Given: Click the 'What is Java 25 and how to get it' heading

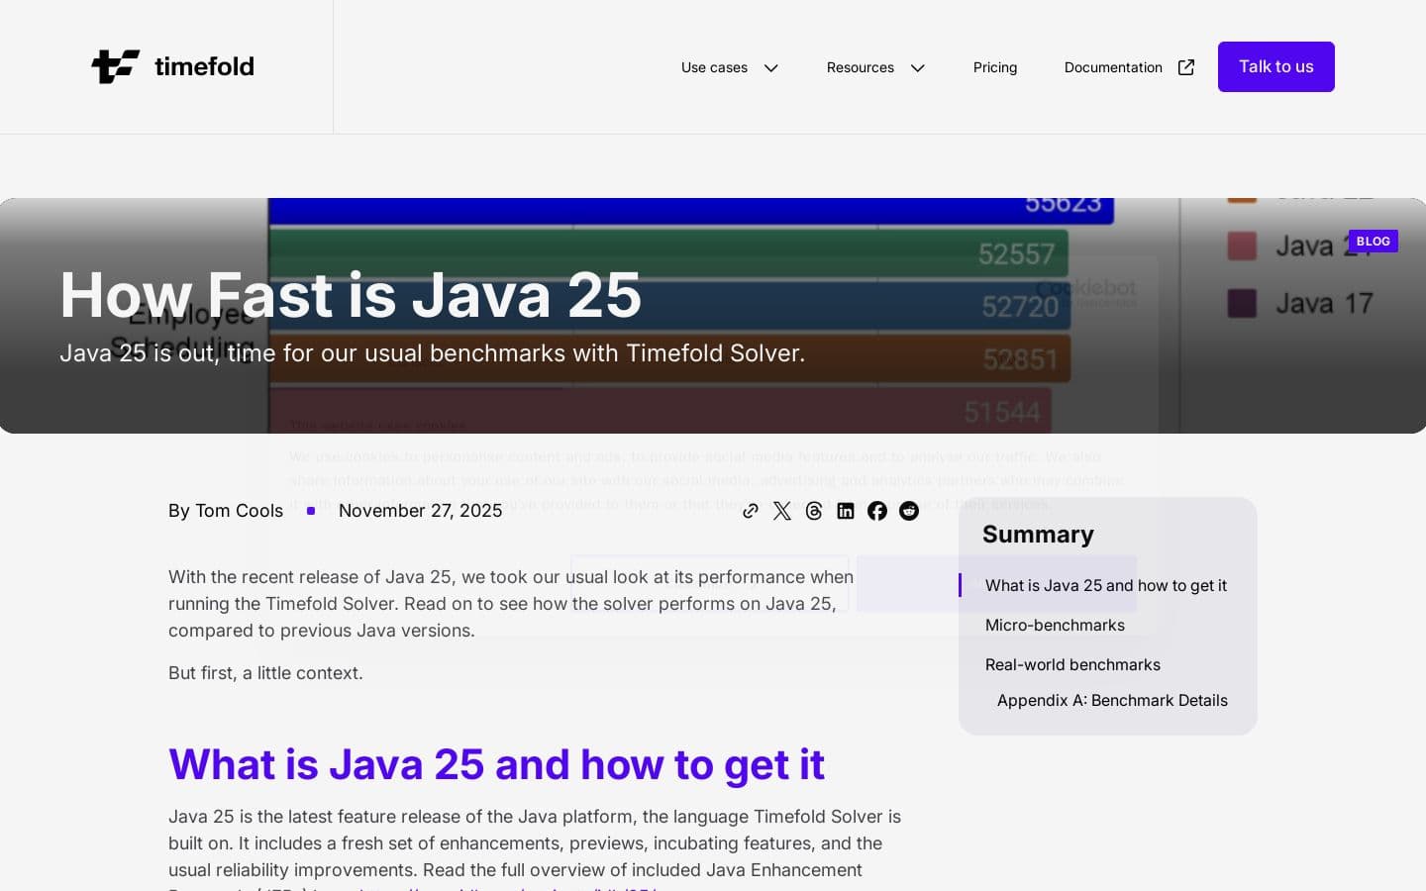Looking at the screenshot, I should point(496,764).
